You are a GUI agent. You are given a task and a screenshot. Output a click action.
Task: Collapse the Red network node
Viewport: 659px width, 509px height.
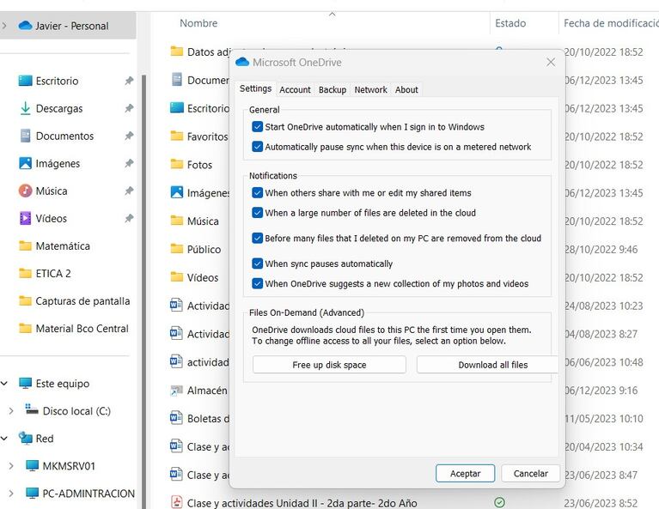click(x=4, y=438)
